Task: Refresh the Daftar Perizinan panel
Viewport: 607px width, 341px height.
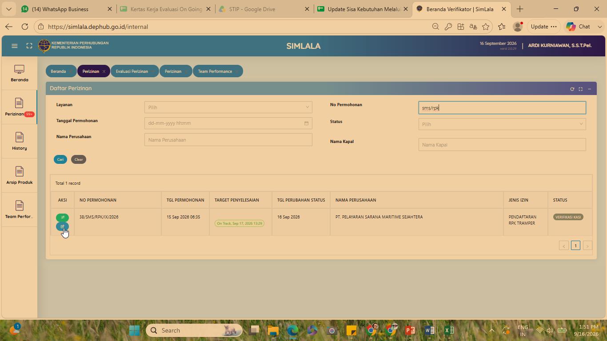Action: click(x=572, y=89)
